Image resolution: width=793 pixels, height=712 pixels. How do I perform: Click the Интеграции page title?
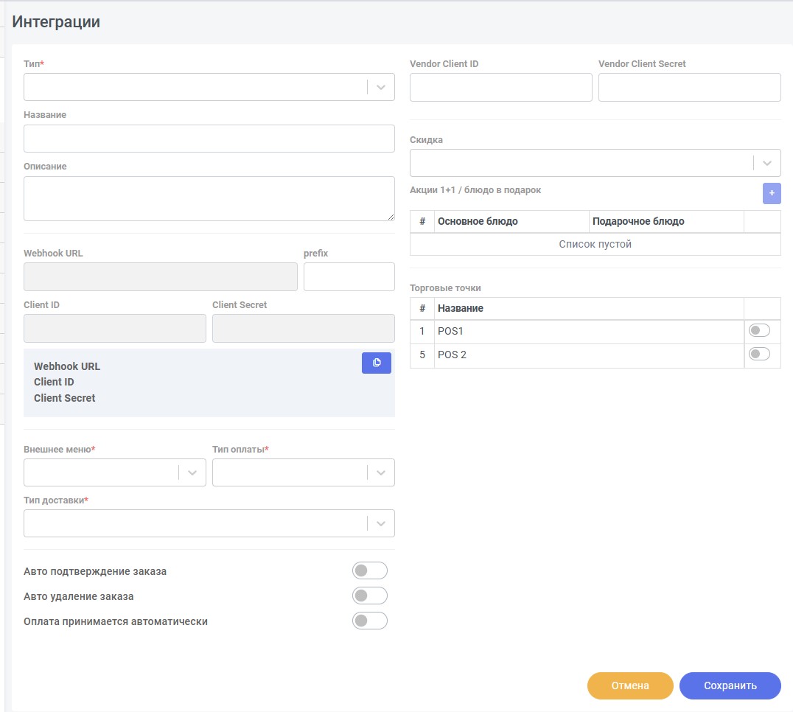56,22
